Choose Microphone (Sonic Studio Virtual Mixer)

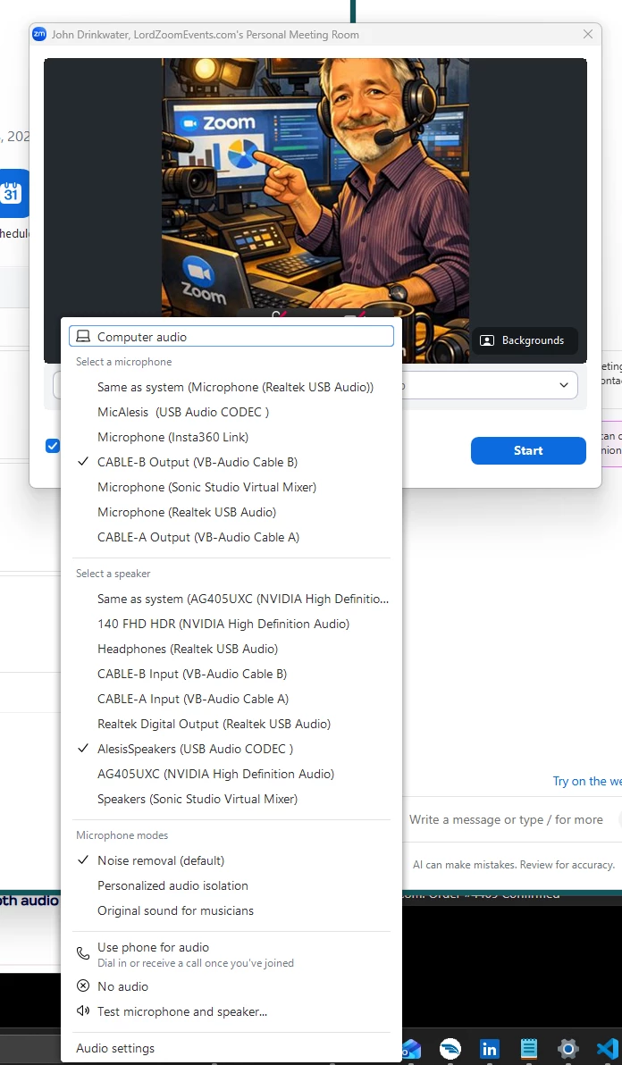pyautogui.click(x=231, y=487)
